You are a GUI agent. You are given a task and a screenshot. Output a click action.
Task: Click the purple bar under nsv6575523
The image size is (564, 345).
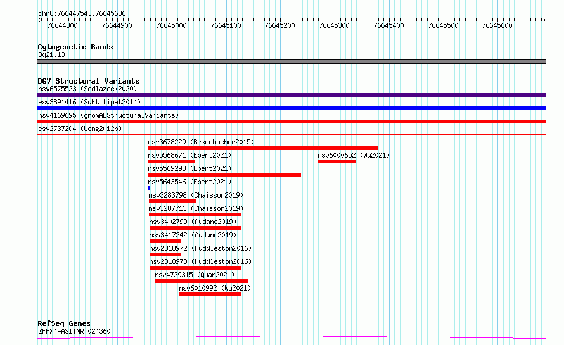[x=292, y=95]
